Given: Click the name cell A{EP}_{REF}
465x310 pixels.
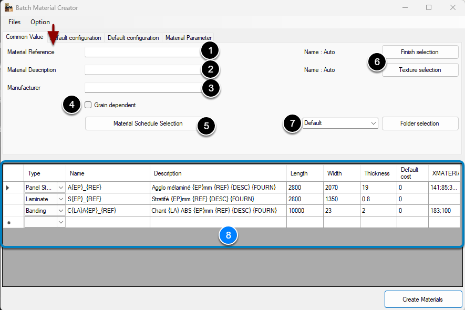Looking at the screenshot, I should pyautogui.click(x=108, y=188).
